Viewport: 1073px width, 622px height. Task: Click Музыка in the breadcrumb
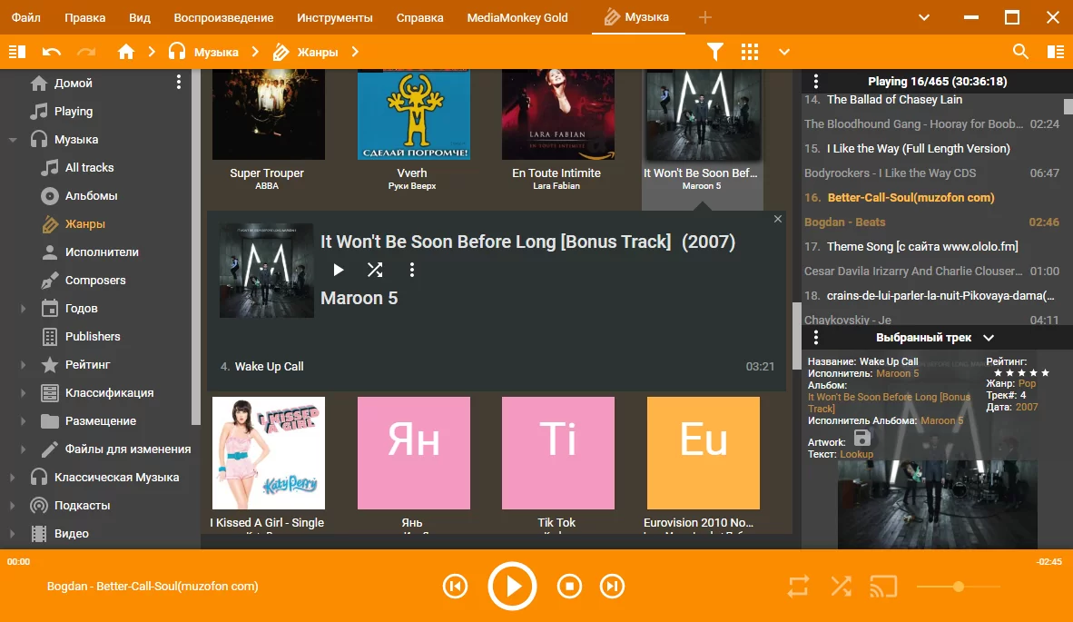click(215, 52)
